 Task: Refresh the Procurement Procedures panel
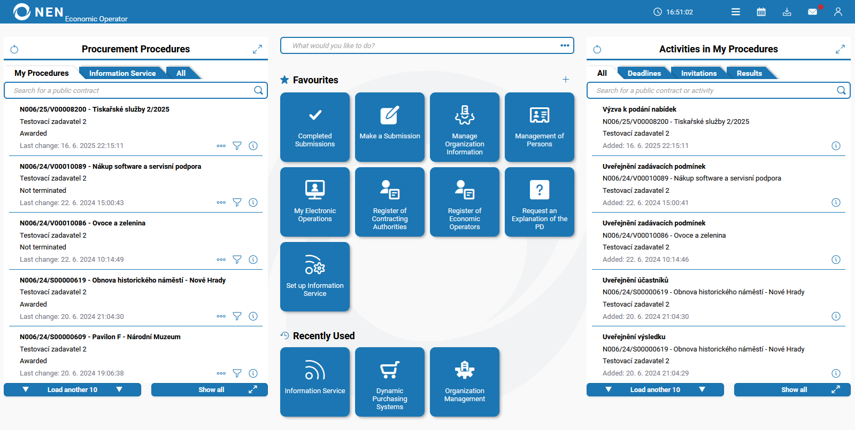click(14, 49)
